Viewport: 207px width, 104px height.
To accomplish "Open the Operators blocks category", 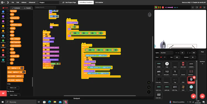I will (x=3, y=41).
